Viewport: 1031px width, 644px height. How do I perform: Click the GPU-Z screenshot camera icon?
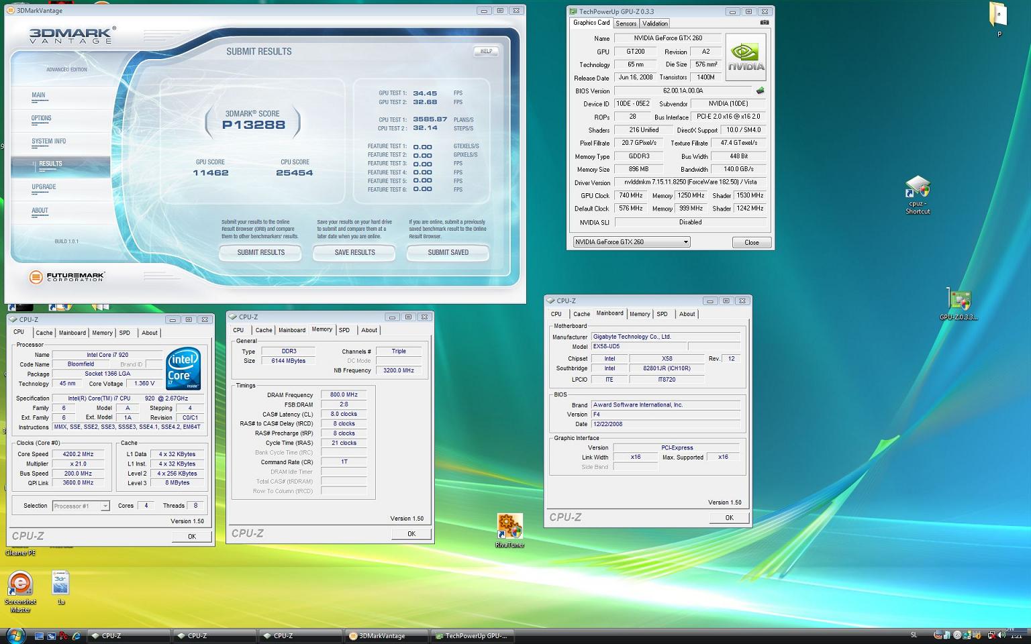764,23
